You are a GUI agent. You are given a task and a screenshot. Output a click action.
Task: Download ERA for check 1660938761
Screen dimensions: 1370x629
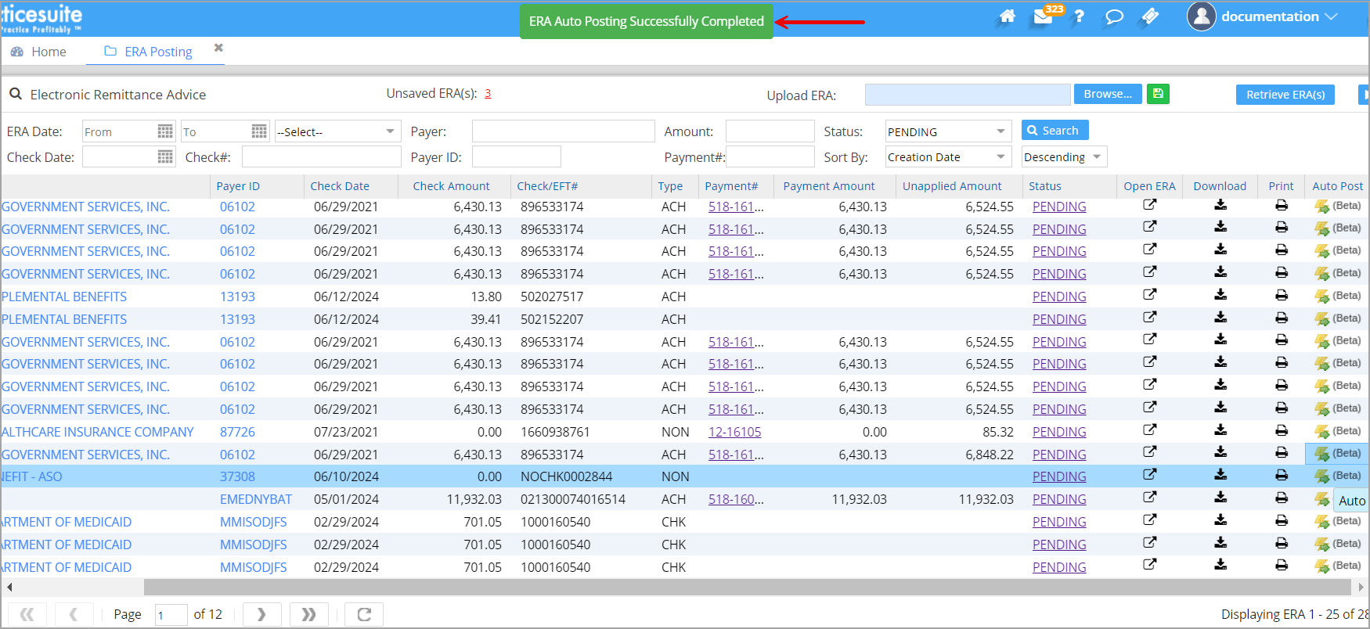pos(1220,430)
